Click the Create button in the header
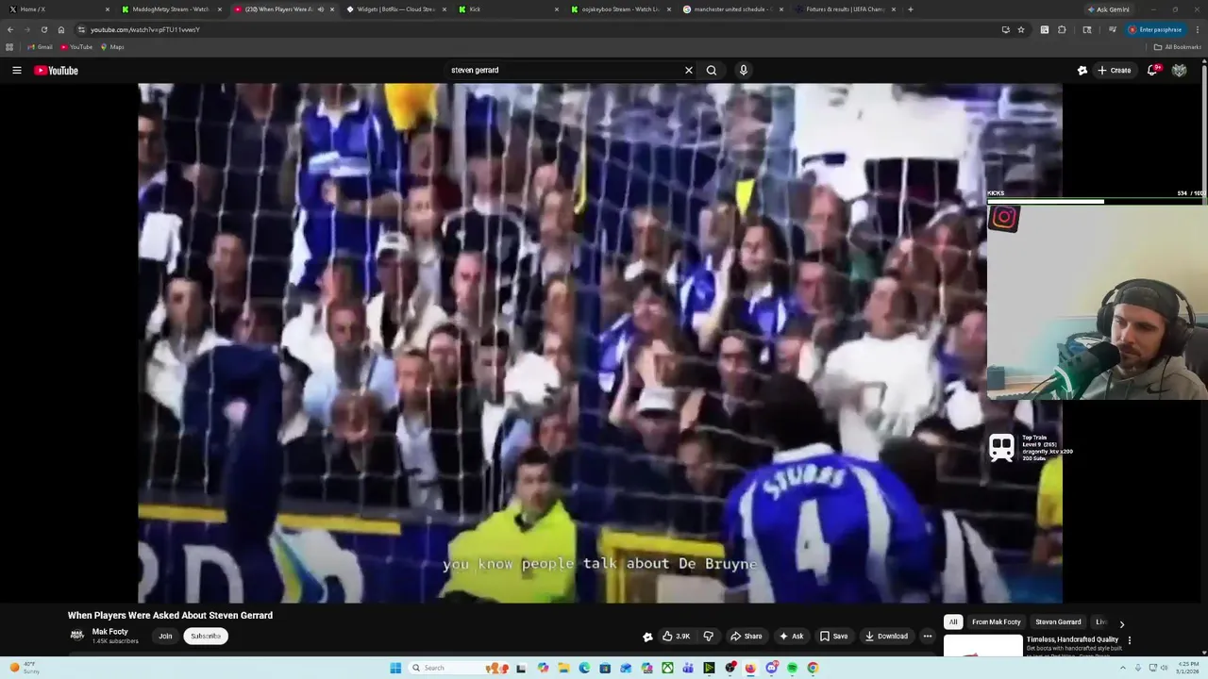The image size is (1208, 679). click(x=1114, y=70)
